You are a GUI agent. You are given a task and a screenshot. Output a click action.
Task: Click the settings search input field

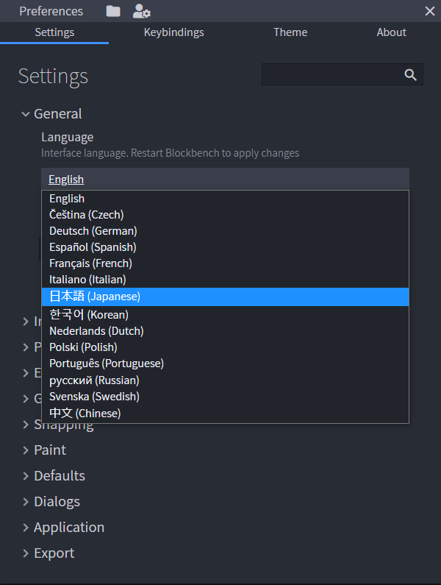[331, 74]
